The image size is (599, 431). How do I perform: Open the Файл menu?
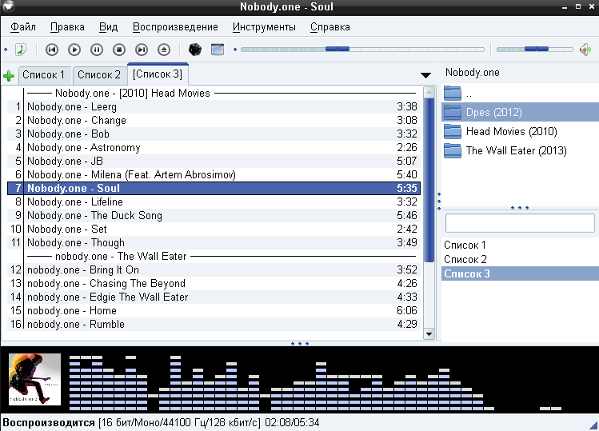pyautogui.click(x=23, y=26)
